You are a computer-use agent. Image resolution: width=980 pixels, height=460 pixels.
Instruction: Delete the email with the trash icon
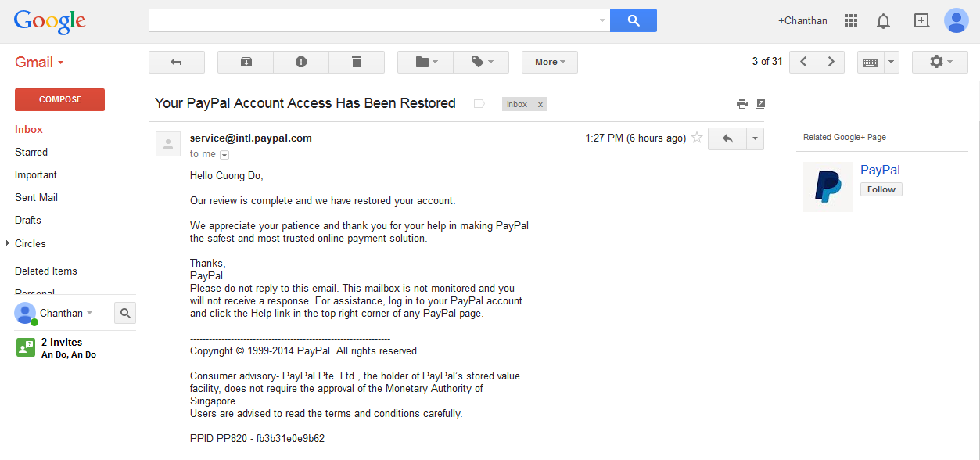(x=357, y=62)
